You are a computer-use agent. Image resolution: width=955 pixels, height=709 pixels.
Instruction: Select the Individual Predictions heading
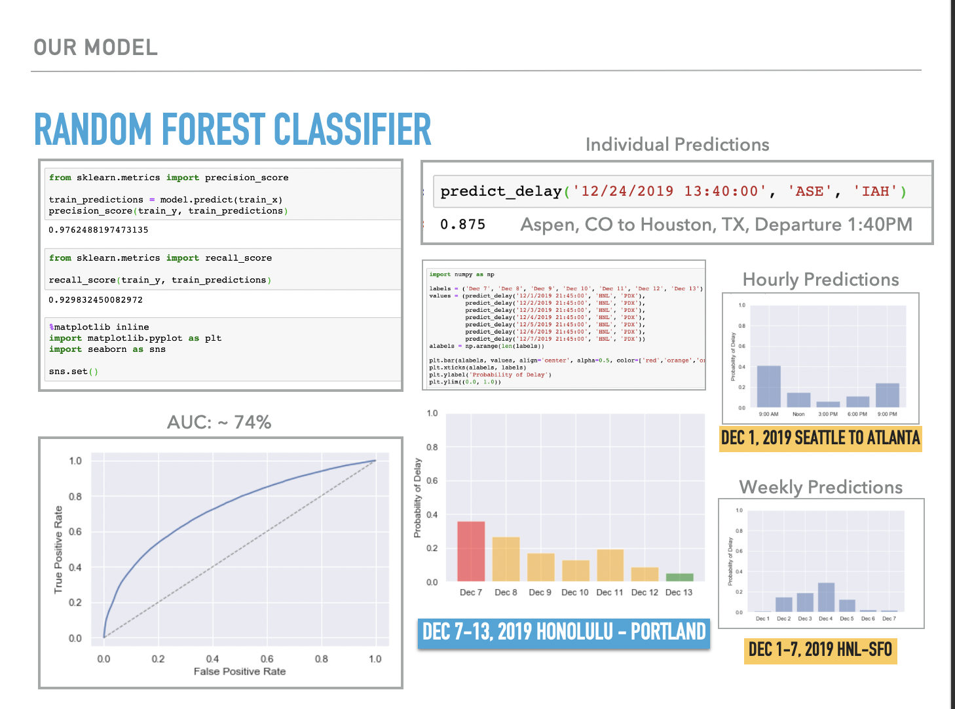tap(677, 145)
